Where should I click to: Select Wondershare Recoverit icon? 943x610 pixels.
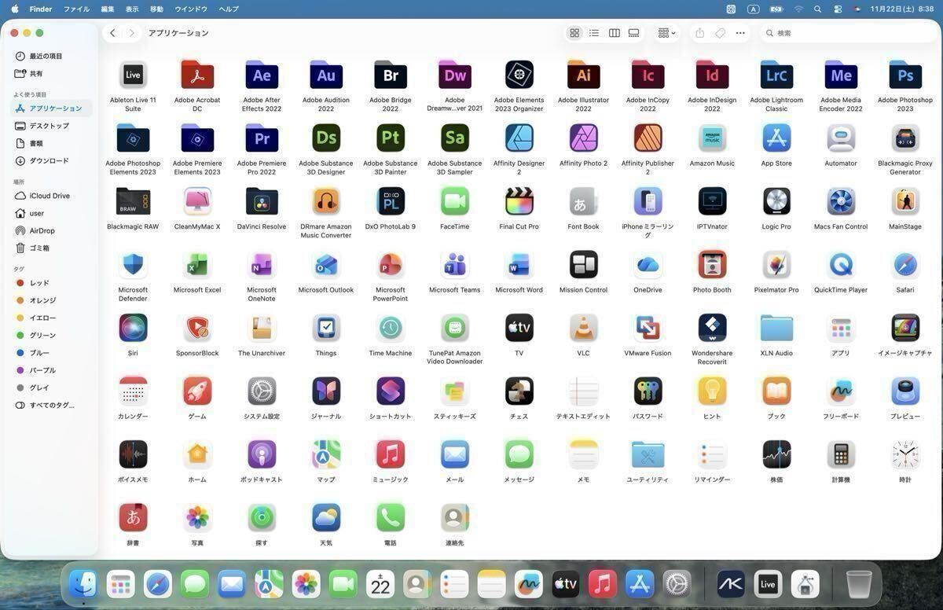click(x=712, y=328)
